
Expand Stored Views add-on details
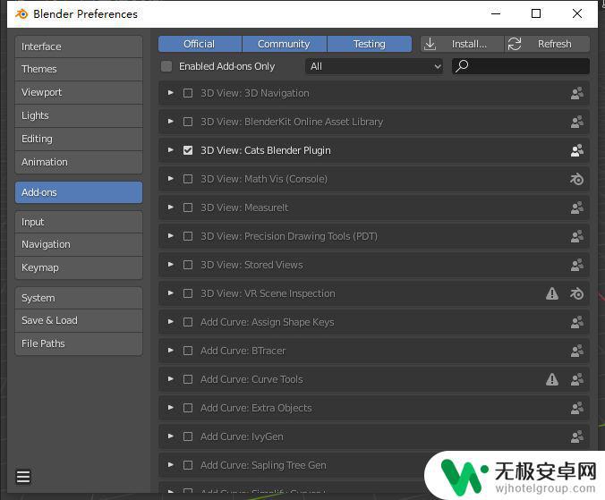[x=171, y=265]
